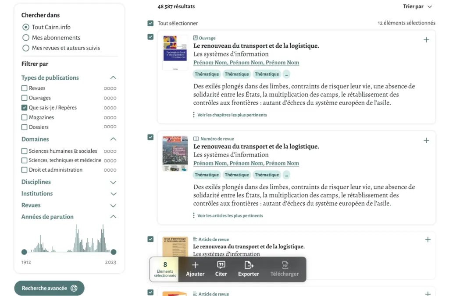The image size is (449, 296).
Task: Select the 'Mes abonnements' radio option
Action: click(x=26, y=38)
